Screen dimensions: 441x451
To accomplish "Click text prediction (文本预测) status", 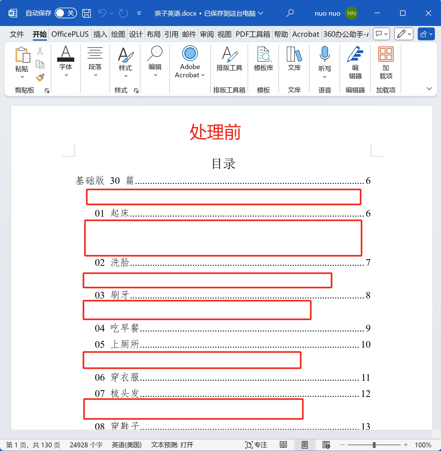I will pyautogui.click(x=172, y=445).
